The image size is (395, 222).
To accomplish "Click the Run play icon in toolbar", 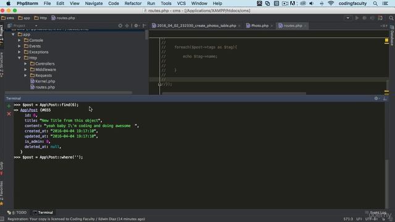I will click(357, 18).
